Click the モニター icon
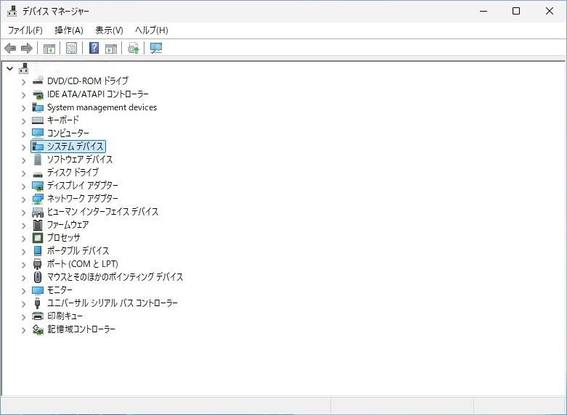The height and width of the screenshot is (415, 567). pyautogui.click(x=38, y=290)
